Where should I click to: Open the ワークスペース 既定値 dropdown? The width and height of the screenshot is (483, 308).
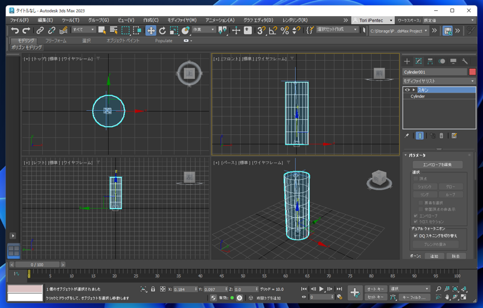coord(449,20)
